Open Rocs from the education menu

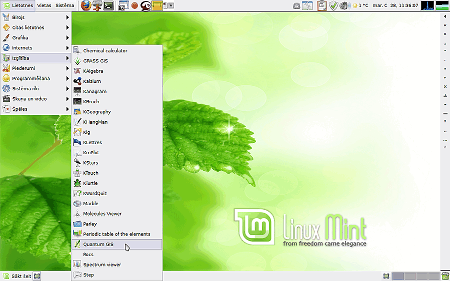pyautogui.click(x=117, y=255)
